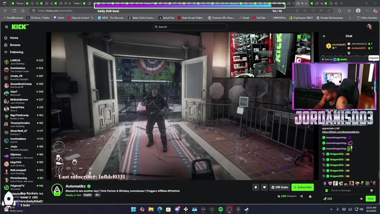Open Donnieeboo channel in following list

[23, 70]
